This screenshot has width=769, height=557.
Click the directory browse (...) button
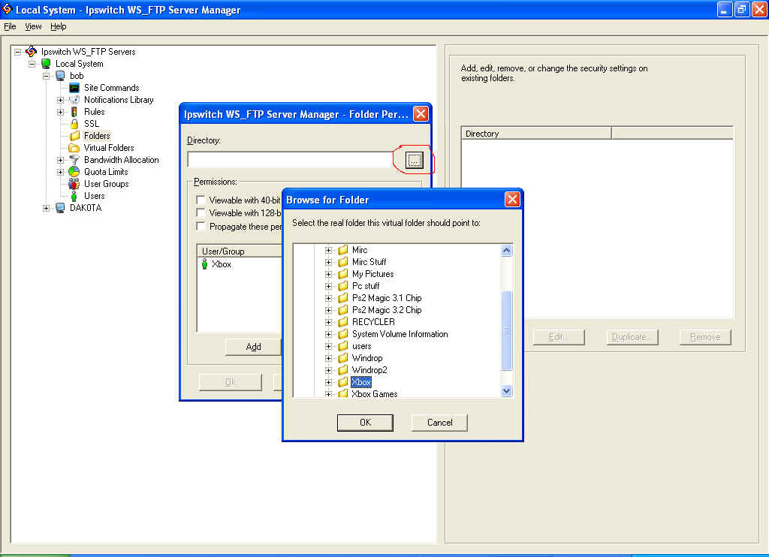pos(415,160)
